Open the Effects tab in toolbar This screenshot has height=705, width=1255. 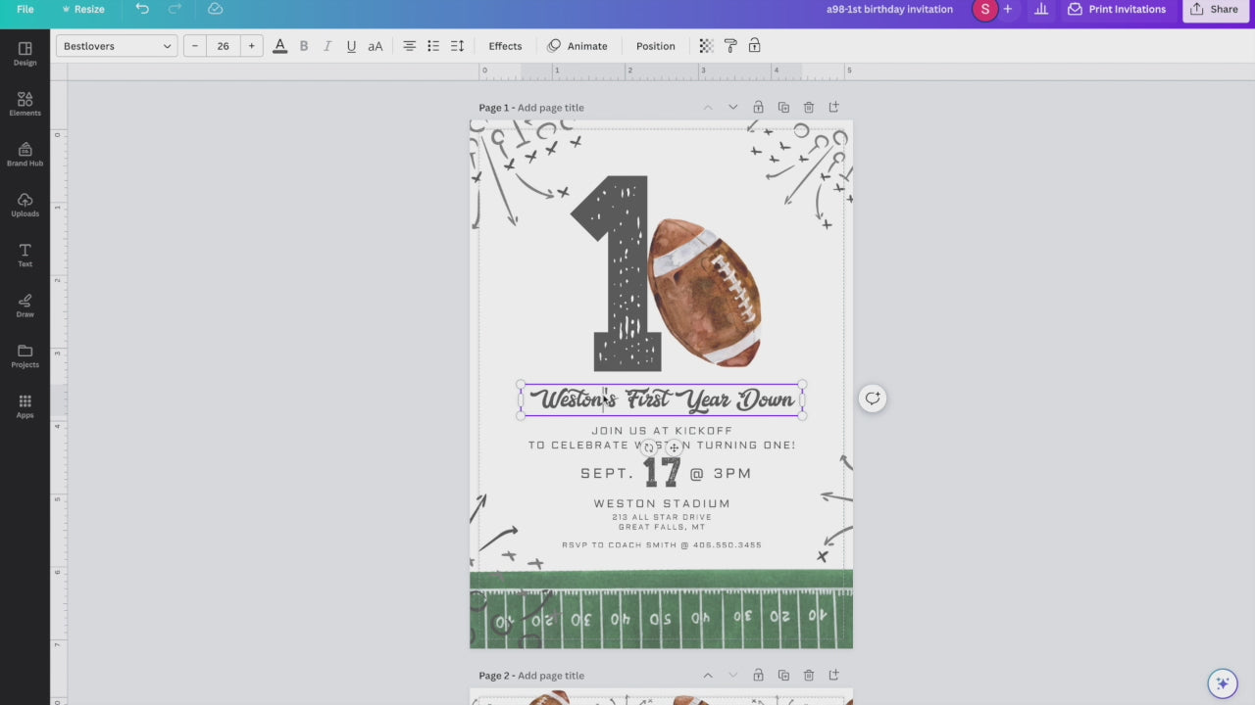tap(505, 46)
